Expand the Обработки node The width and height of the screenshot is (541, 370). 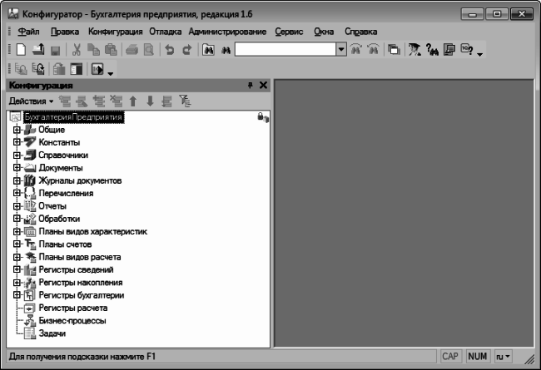coord(17,219)
